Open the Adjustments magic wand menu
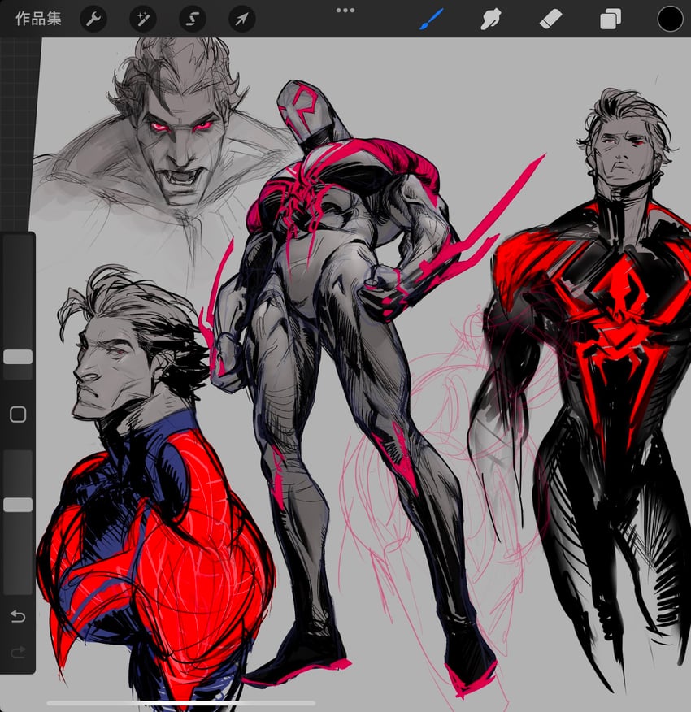This screenshot has width=691, height=712. pyautogui.click(x=143, y=19)
